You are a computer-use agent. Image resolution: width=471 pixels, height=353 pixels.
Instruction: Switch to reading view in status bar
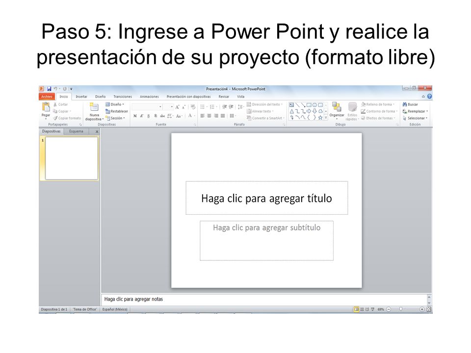[x=367, y=309]
